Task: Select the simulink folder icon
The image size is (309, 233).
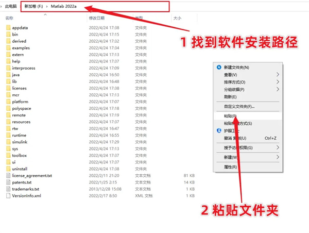Action: [x=8, y=142]
